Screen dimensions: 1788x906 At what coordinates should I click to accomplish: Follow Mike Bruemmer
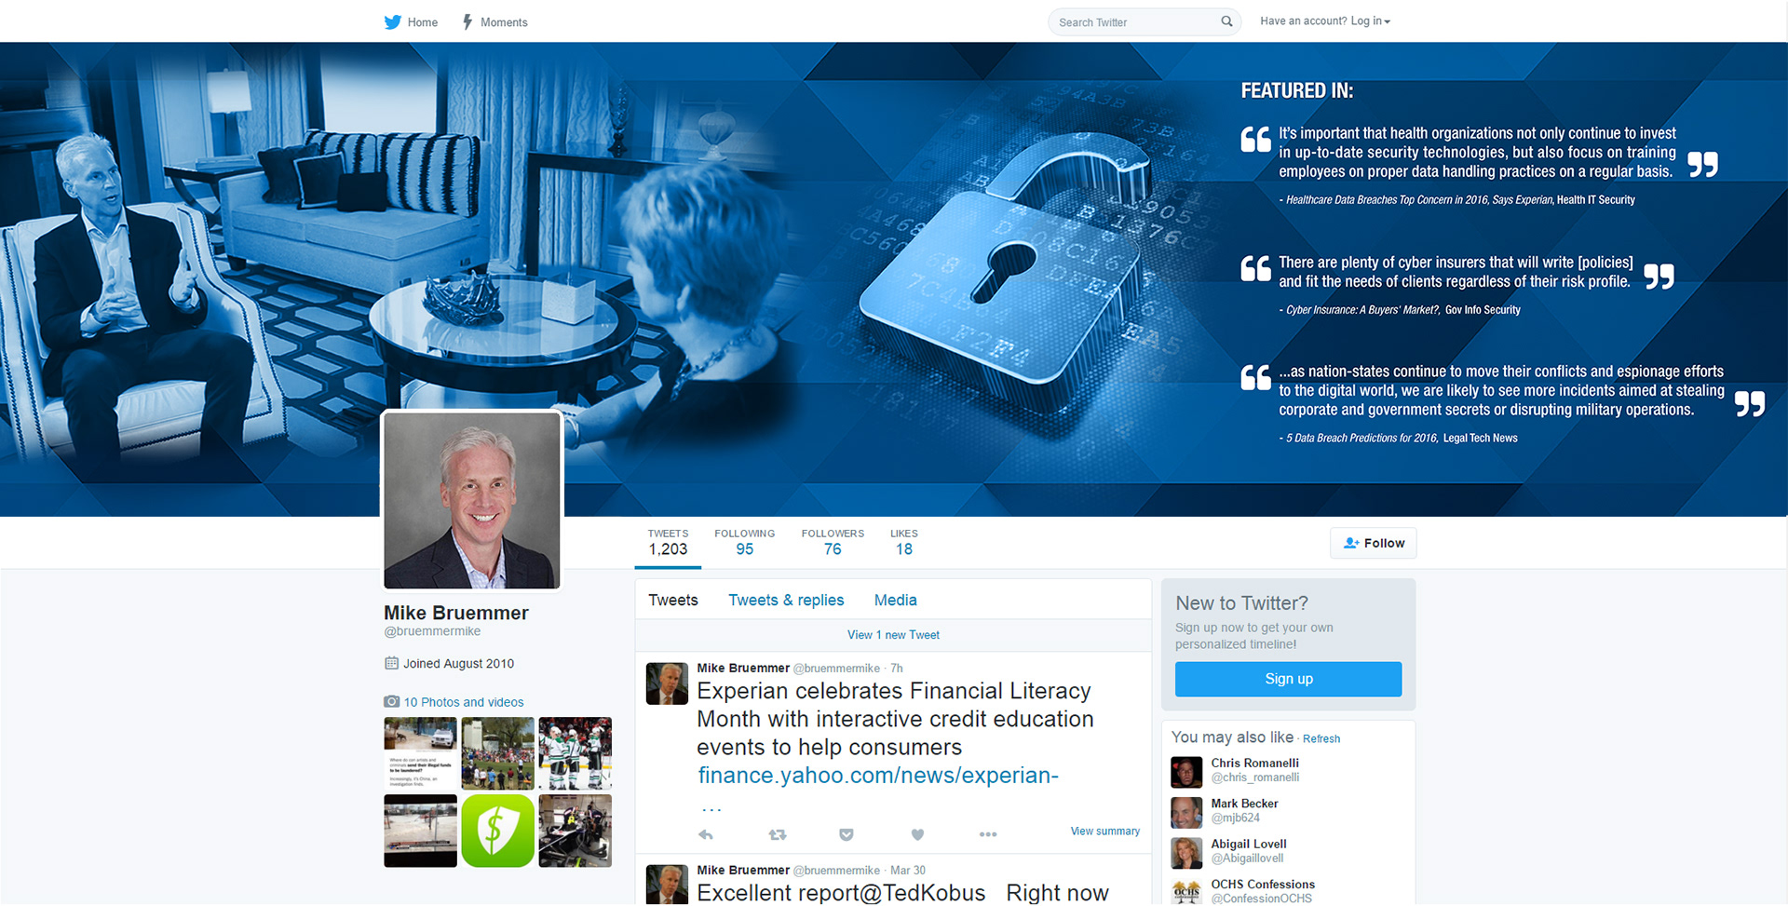(1374, 543)
